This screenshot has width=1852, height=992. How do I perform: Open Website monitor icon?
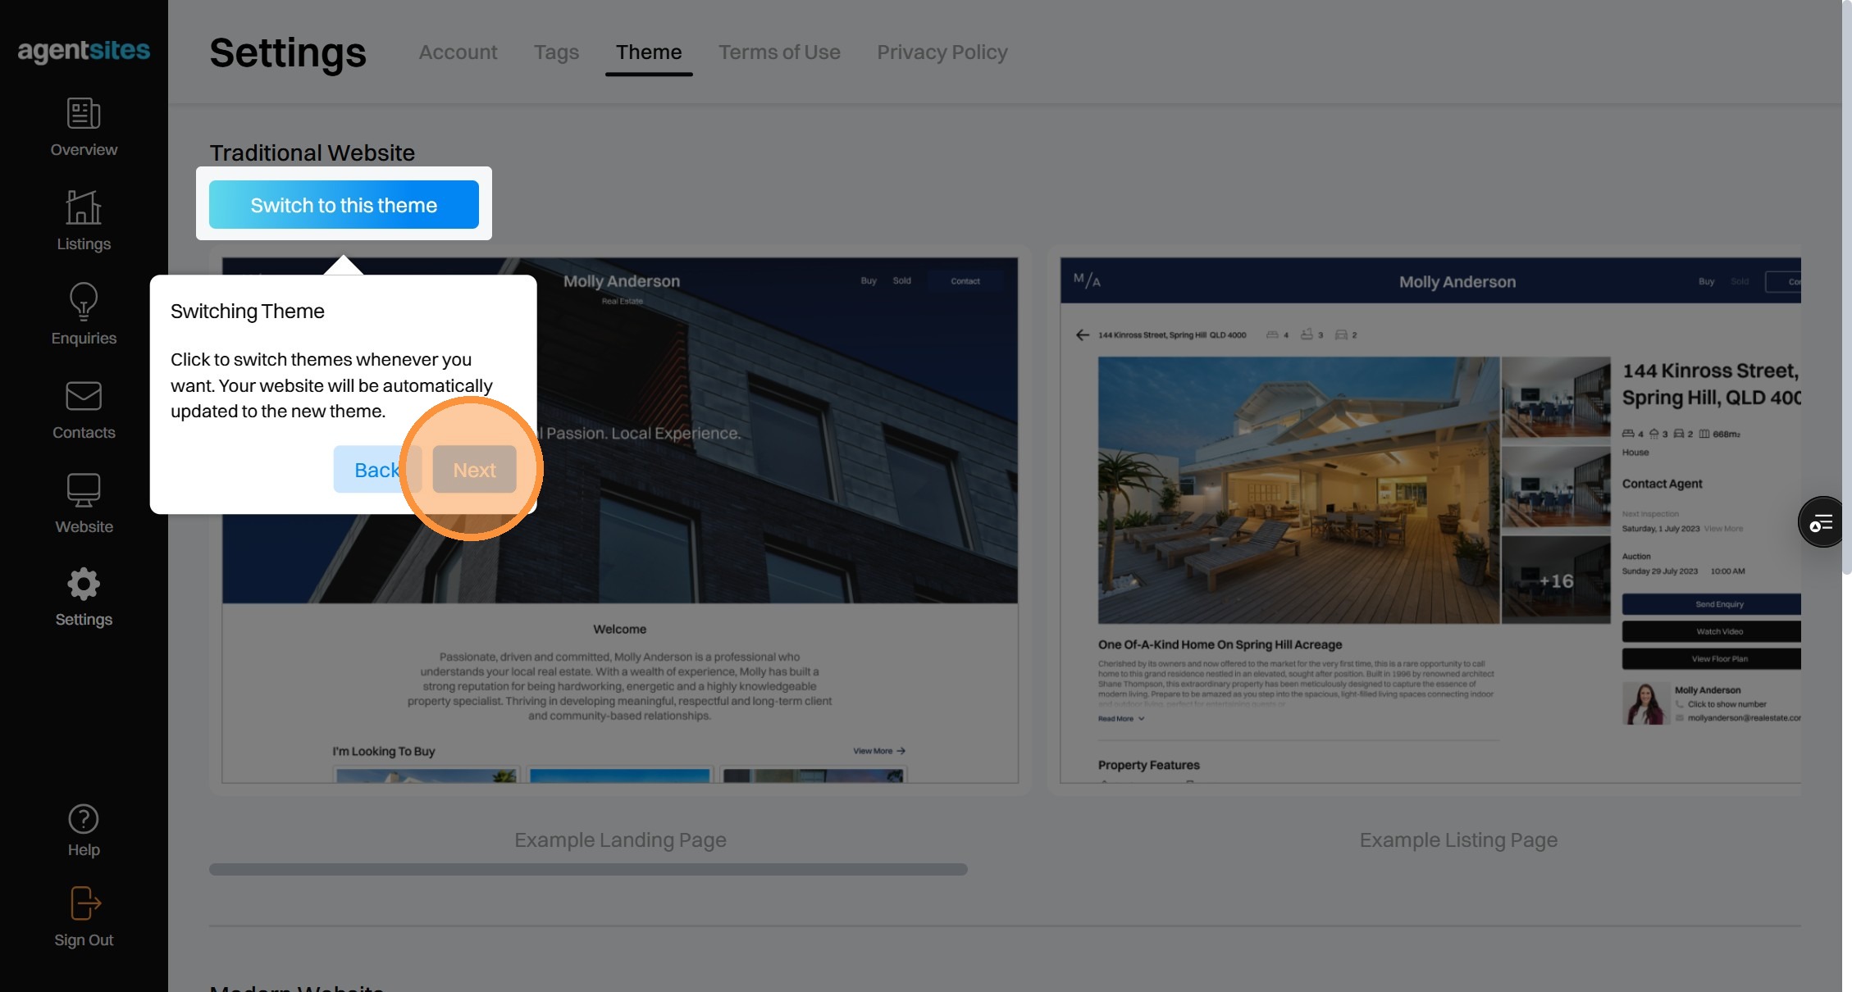[84, 490]
